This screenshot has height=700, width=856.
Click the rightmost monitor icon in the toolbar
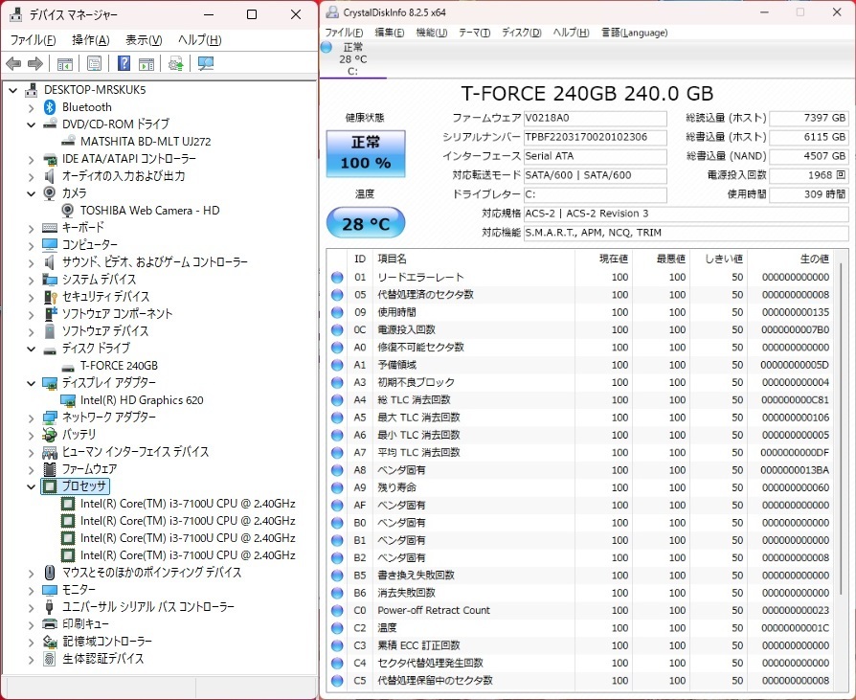point(205,63)
